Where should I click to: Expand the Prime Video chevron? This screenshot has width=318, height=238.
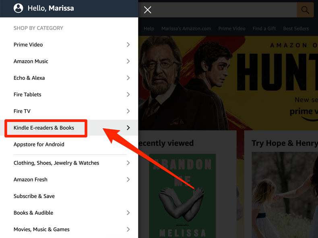[128, 45]
